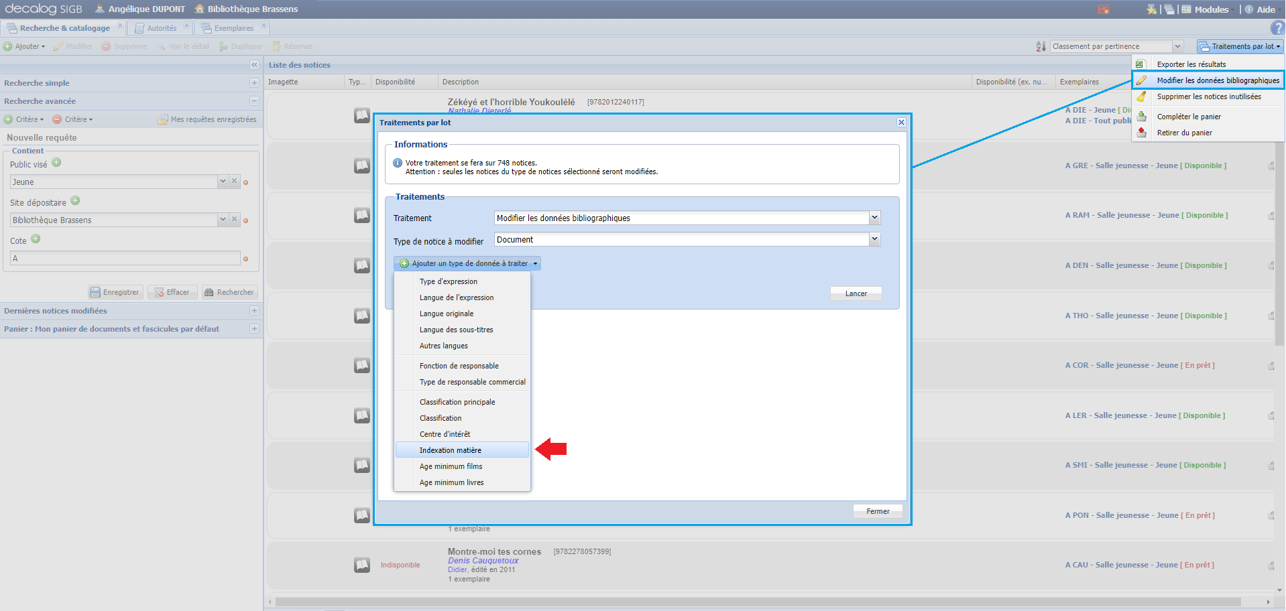
Task: Click the blue help question mark icon
Action: tap(1277, 28)
